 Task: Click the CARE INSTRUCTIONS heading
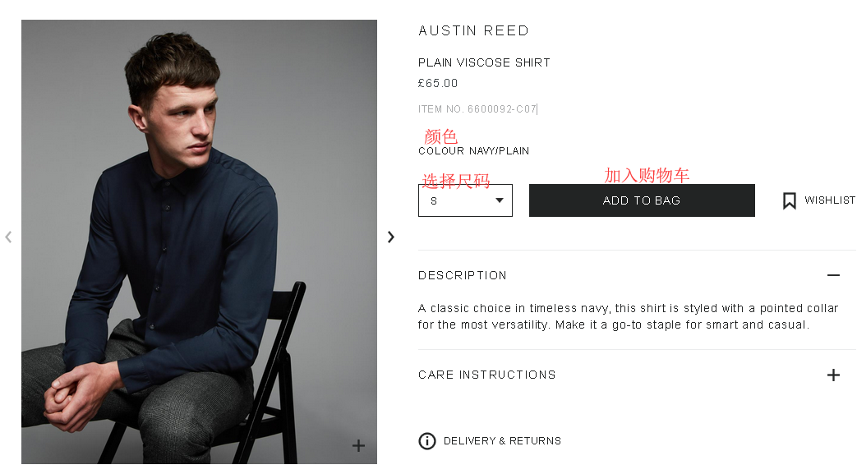click(487, 375)
